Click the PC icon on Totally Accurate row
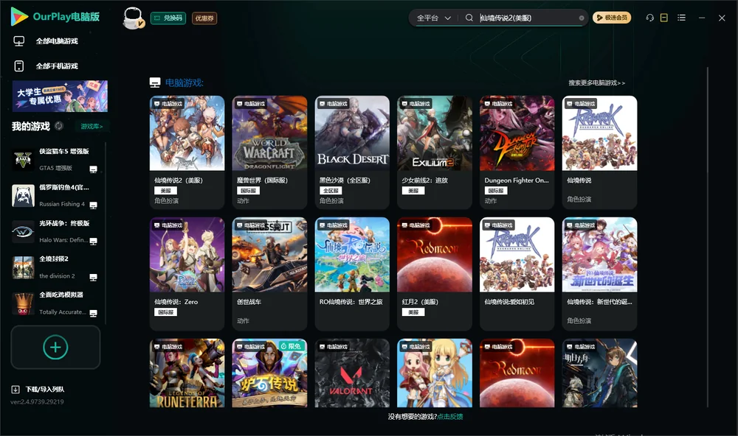Viewport: 738px width, 436px height. (x=93, y=314)
